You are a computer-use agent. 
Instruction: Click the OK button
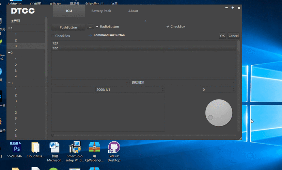click(222, 36)
